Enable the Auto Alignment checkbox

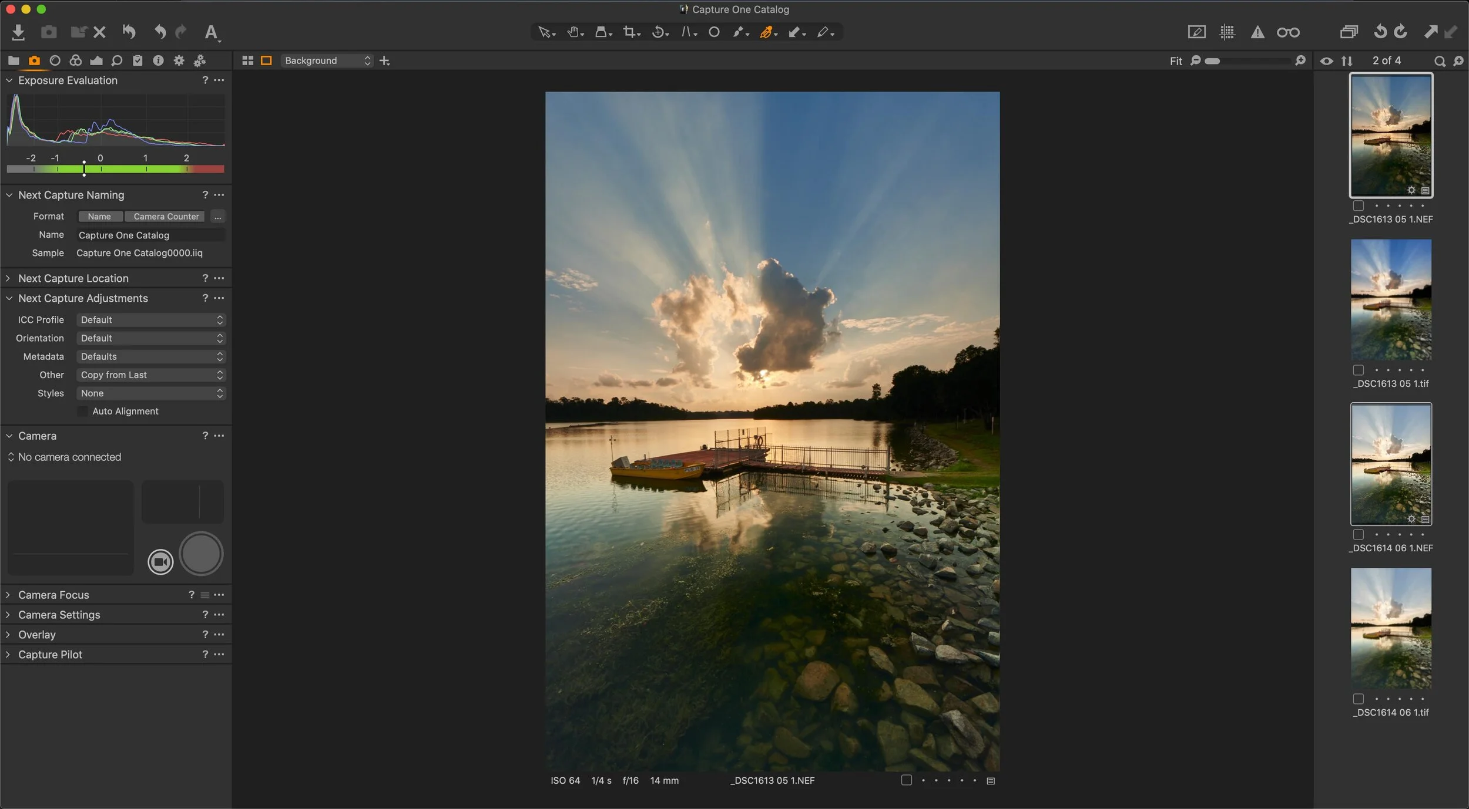point(83,412)
